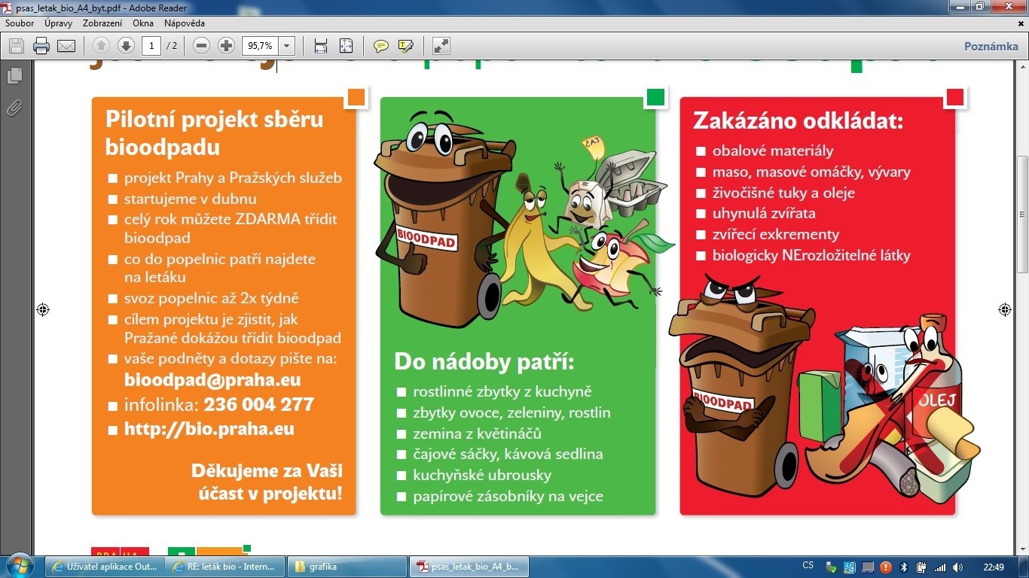Zoom out with the minus button

pos(201,46)
